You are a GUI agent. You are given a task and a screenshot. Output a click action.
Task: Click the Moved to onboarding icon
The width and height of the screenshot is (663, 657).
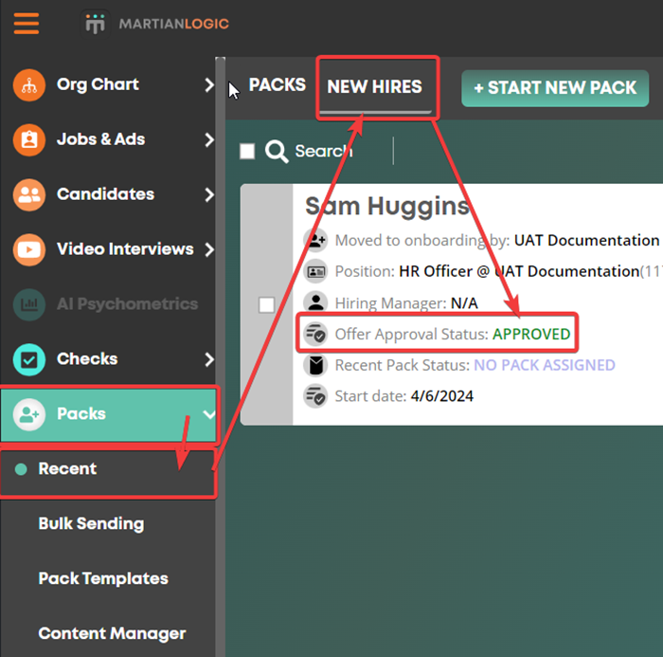tap(315, 241)
